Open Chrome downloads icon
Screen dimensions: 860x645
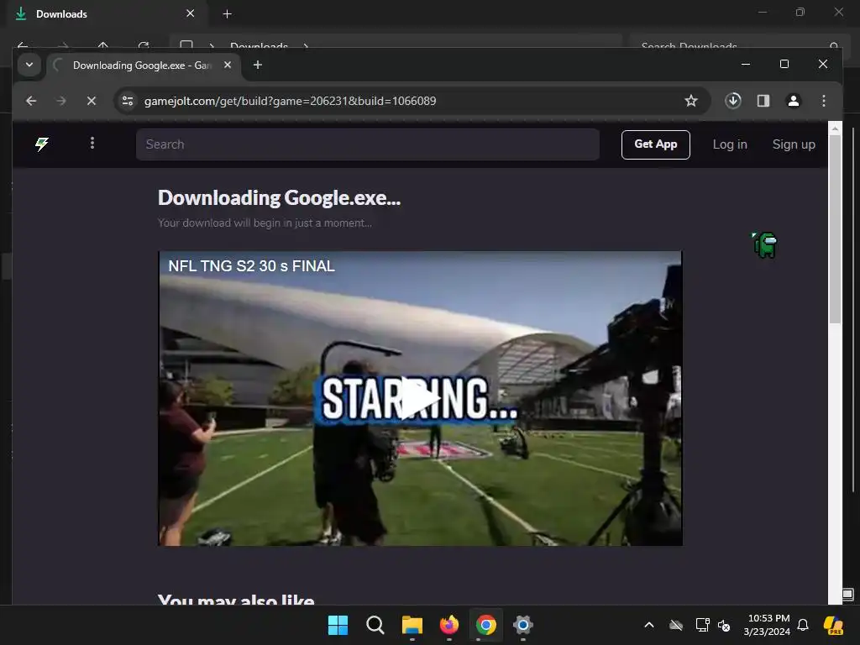pos(732,101)
